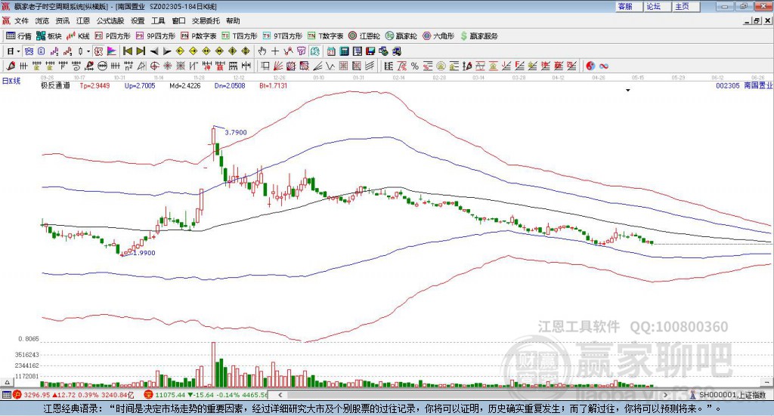Open the 交易委托 menu
Image resolution: width=774 pixels, height=416 pixels.
206,20
